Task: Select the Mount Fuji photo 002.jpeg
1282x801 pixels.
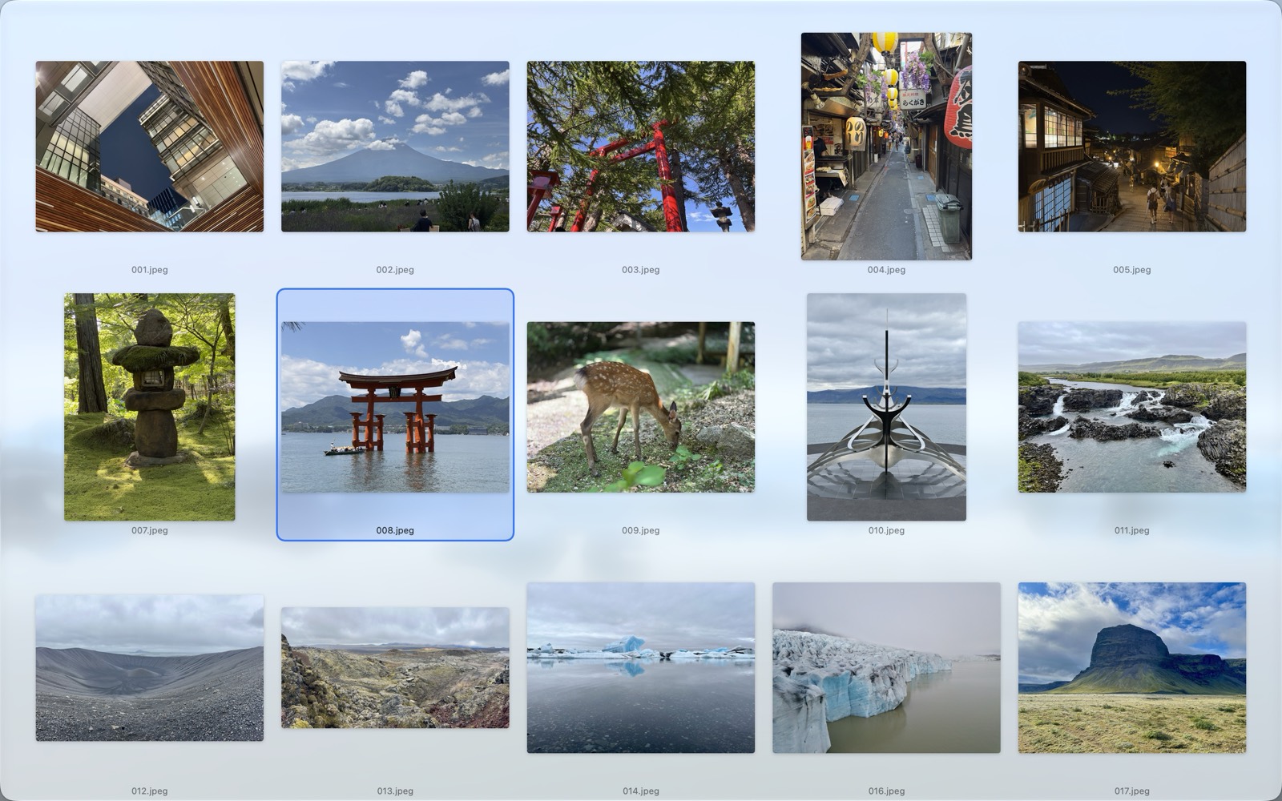Action: point(395,147)
